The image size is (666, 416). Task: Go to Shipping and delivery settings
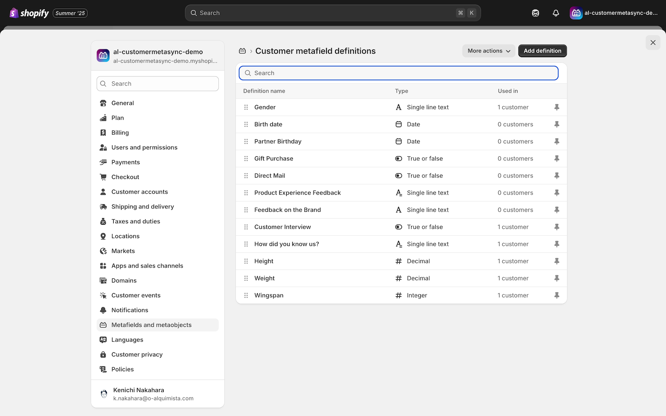click(x=158, y=207)
